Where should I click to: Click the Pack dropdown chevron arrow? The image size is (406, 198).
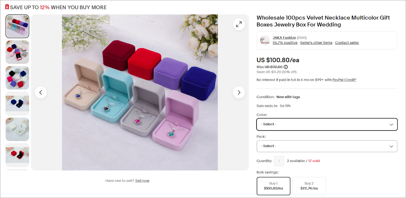pyautogui.click(x=391, y=146)
